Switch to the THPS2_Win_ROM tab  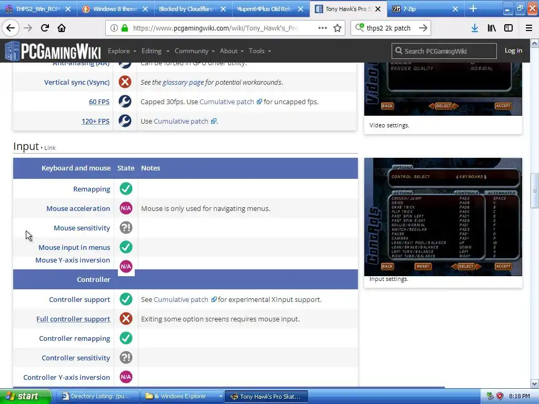38,9
